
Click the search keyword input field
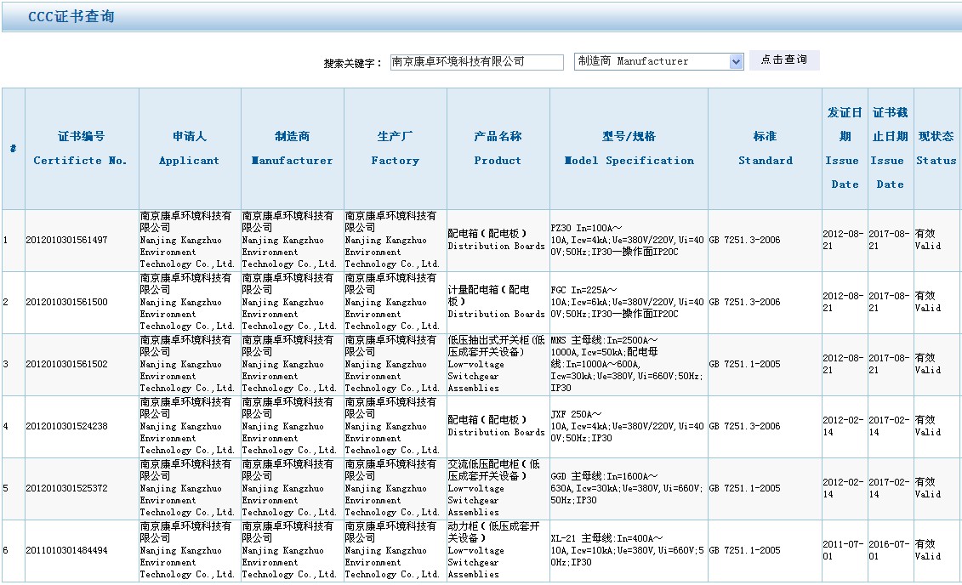pyautogui.click(x=476, y=62)
